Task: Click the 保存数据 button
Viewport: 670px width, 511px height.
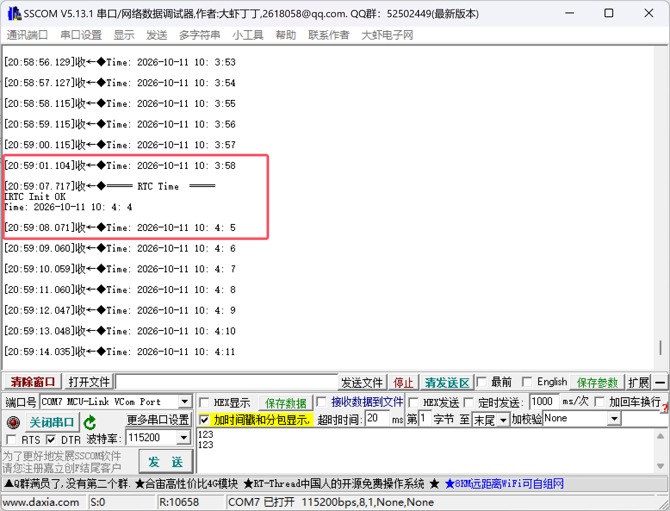Action: click(x=285, y=403)
